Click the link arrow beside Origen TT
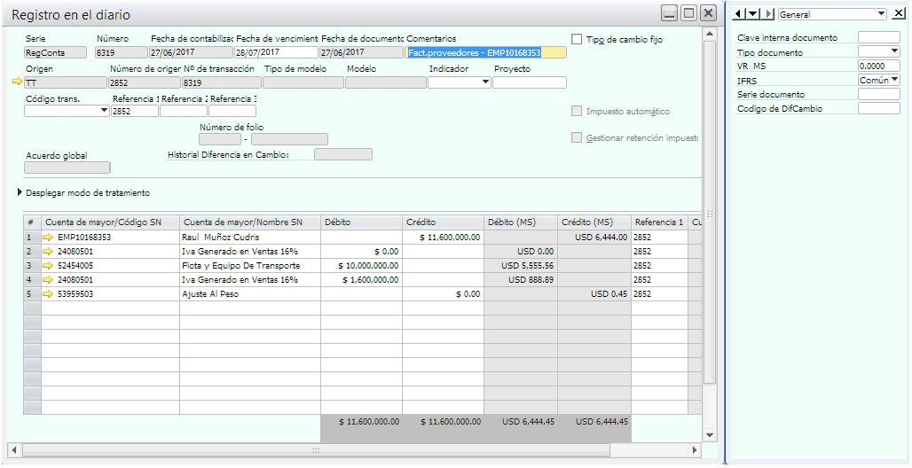912x468 pixels. click(17, 82)
